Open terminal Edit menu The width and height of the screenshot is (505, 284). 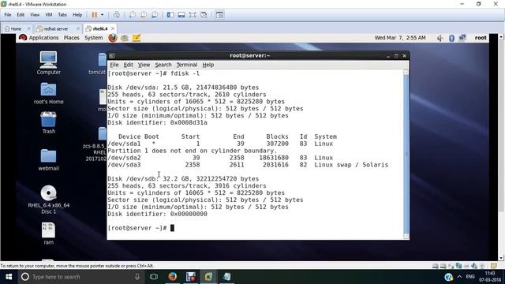128,65
